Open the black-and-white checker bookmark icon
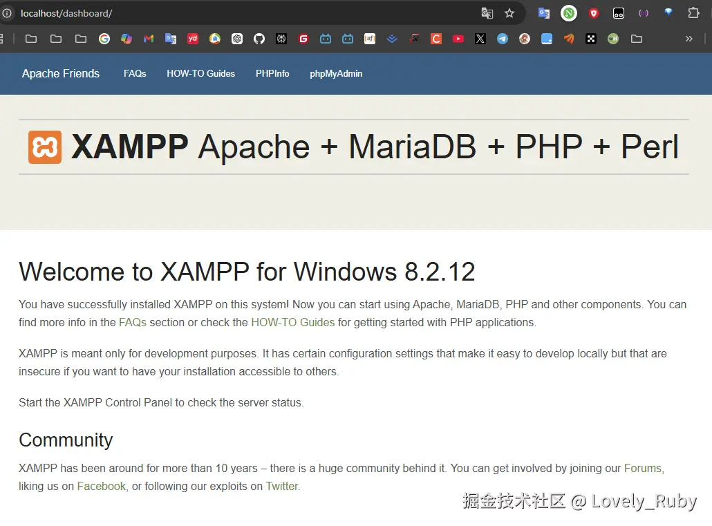 click(x=591, y=39)
